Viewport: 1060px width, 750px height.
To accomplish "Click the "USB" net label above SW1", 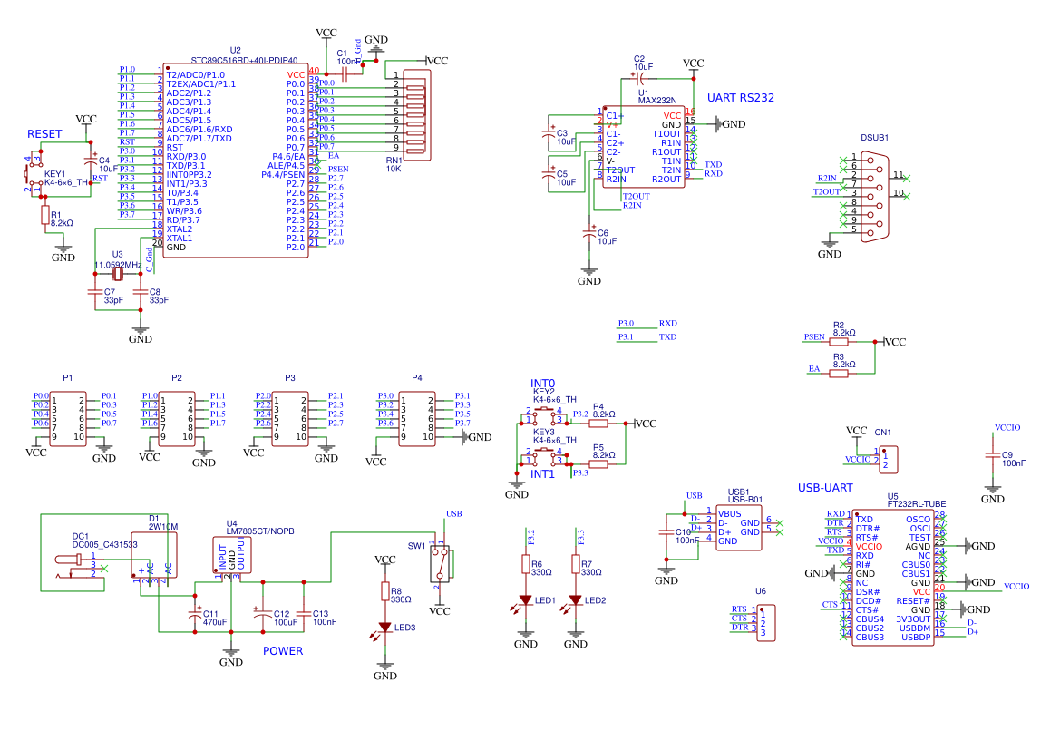I will point(453,514).
